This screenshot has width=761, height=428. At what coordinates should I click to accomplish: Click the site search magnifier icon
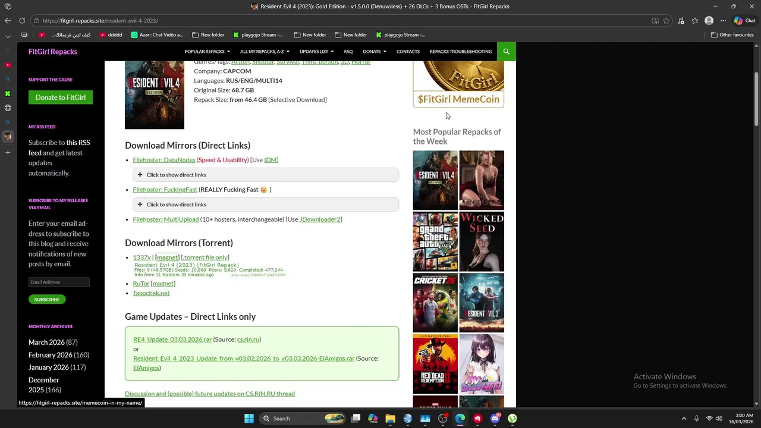click(507, 51)
